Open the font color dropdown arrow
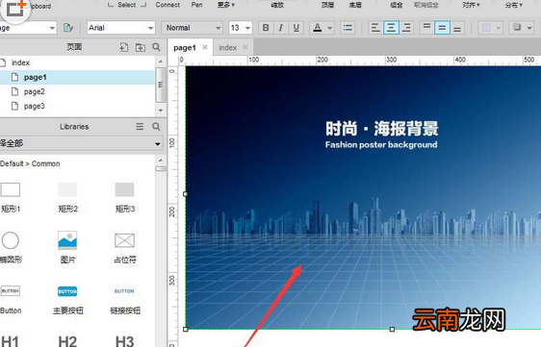This screenshot has height=347, width=541. coord(330,28)
